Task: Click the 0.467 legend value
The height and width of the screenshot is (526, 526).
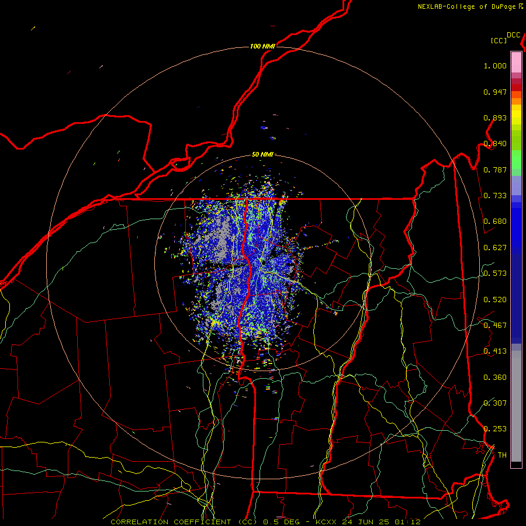Action: pyautogui.click(x=495, y=326)
